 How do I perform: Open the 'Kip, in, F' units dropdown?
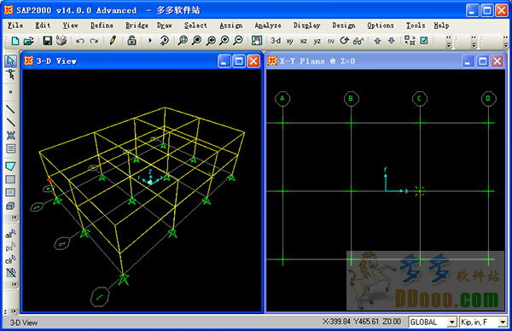coord(503,322)
